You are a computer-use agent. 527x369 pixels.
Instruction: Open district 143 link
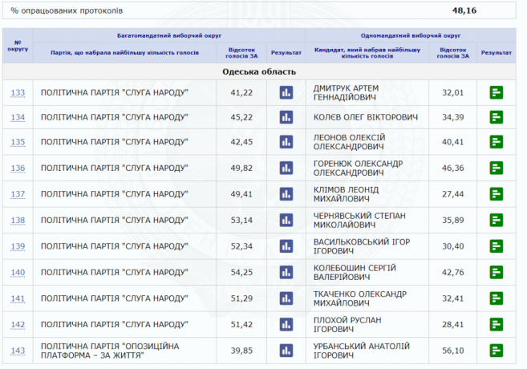(18, 351)
